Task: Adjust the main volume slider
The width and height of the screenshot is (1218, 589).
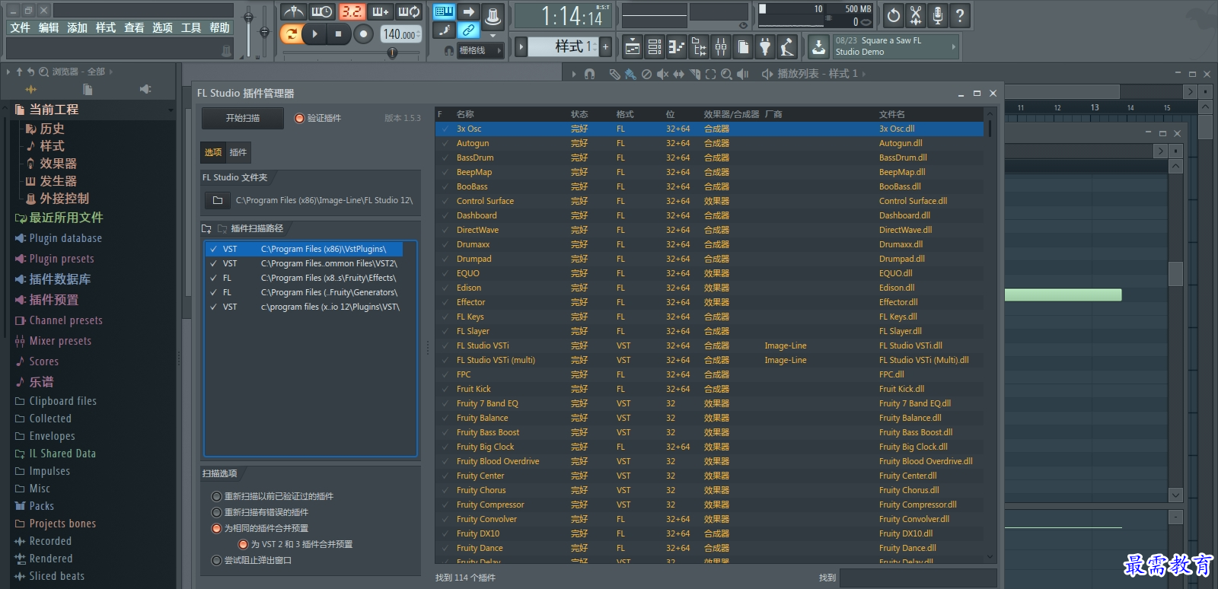Action: click(248, 17)
